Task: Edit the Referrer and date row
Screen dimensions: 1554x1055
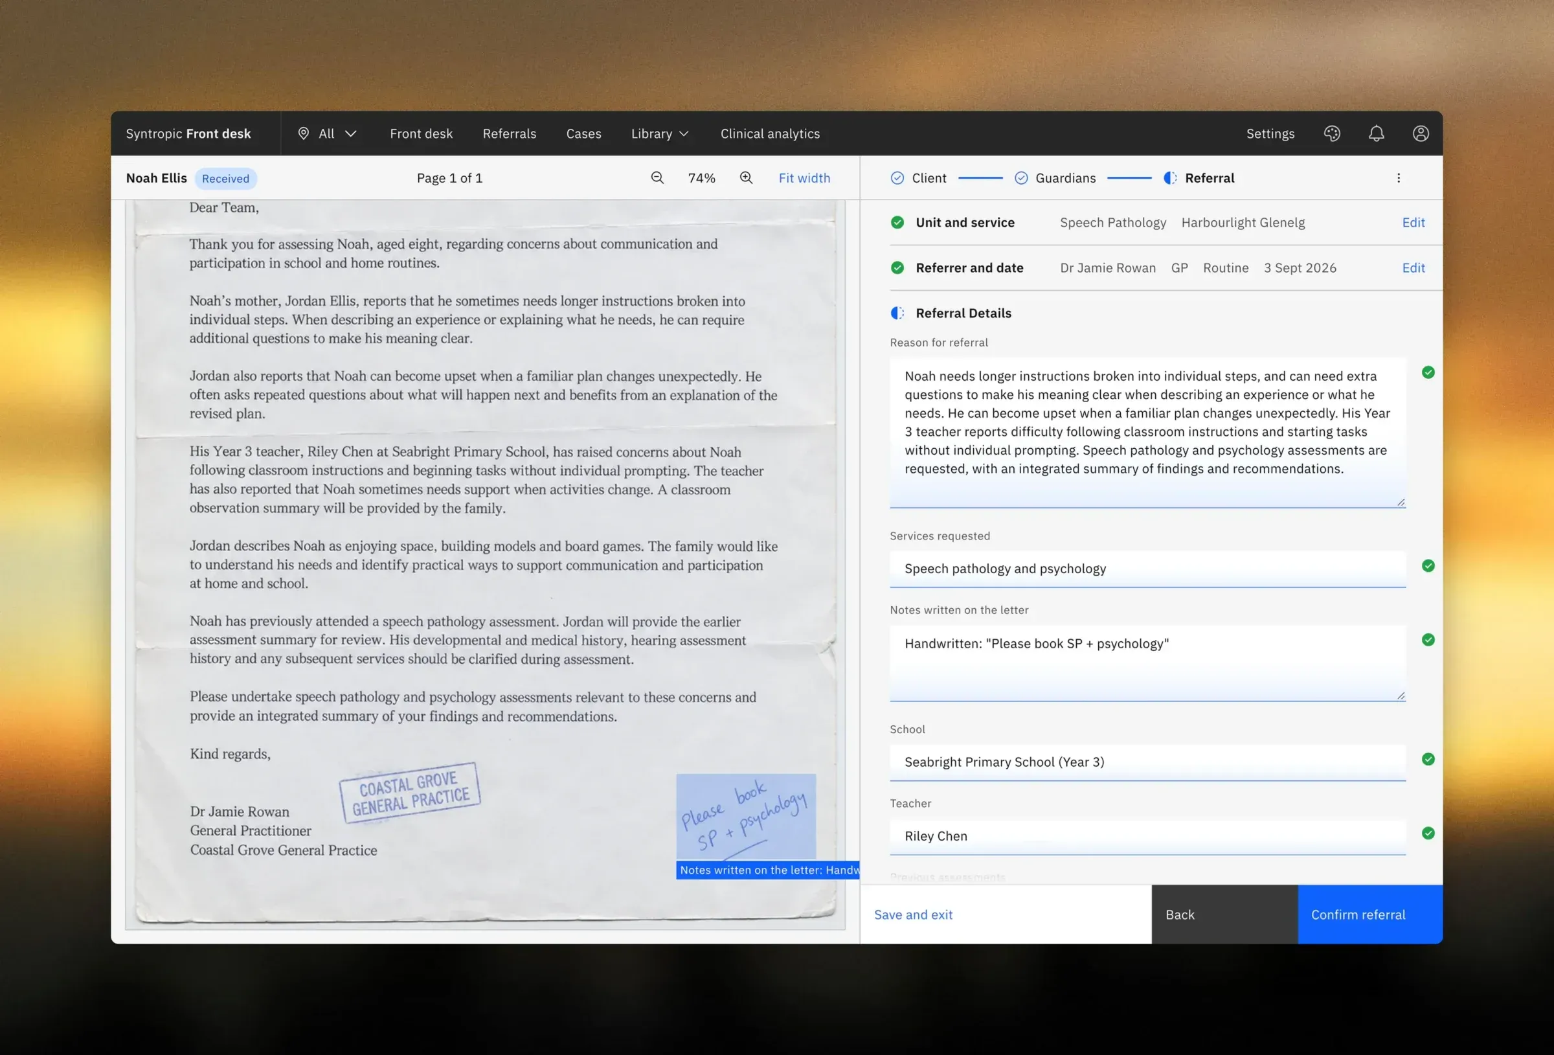Action: click(1413, 268)
